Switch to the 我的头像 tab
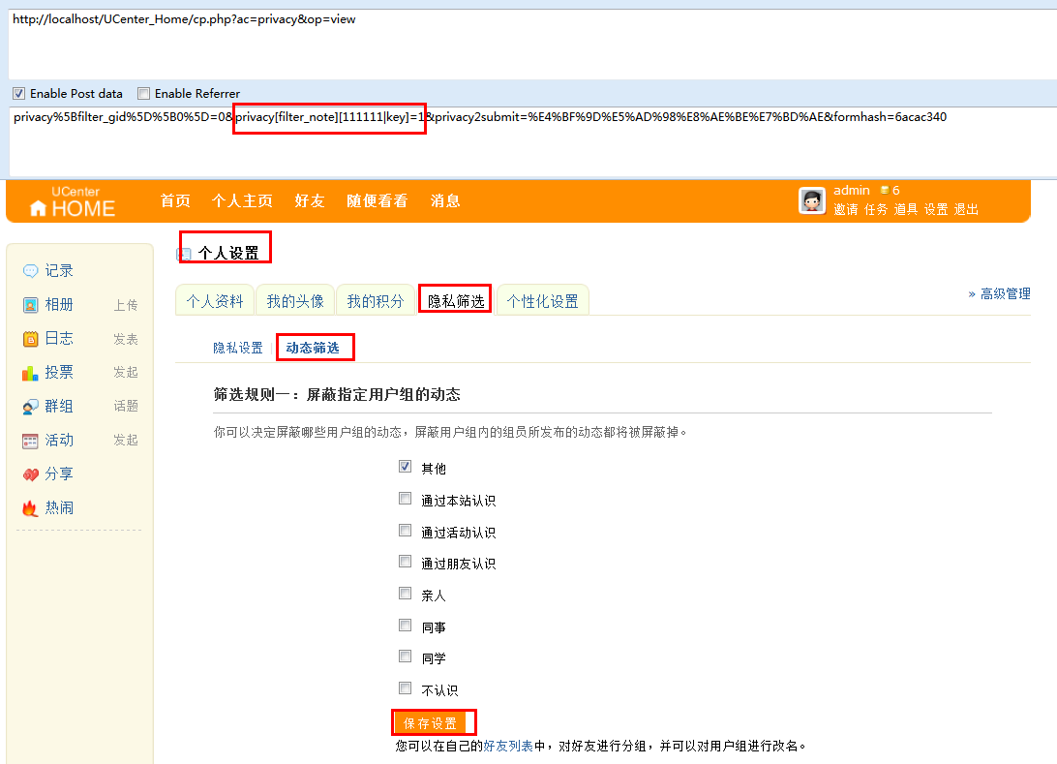Screen dimensions: 1057x764 click(x=295, y=301)
